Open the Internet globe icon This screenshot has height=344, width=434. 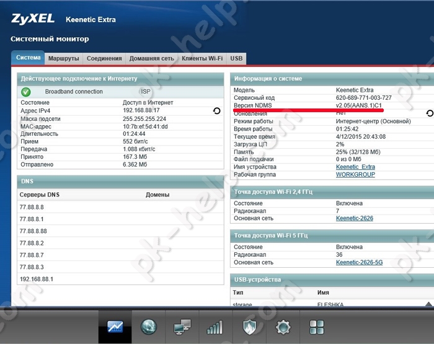click(149, 327)
